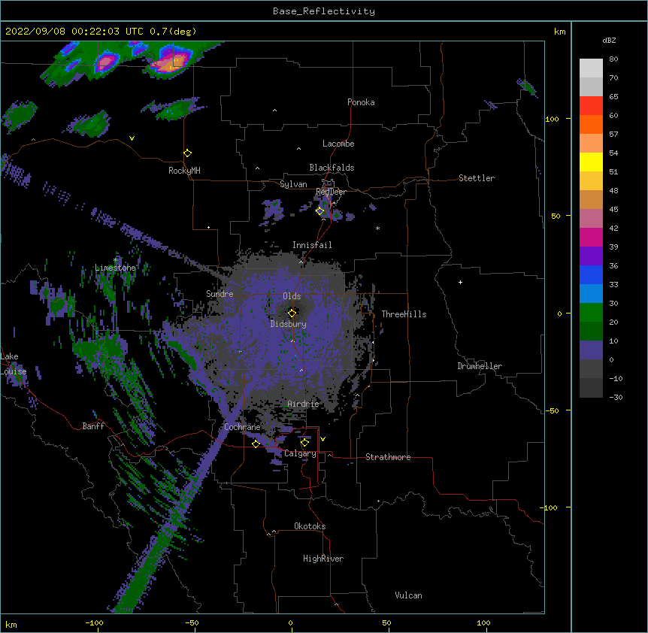Click the Ponoka city label
This screenshot has width=648, height=633.
tap(361, 102)
